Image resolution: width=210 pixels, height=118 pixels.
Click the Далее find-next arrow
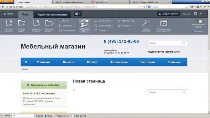[36, 116]
